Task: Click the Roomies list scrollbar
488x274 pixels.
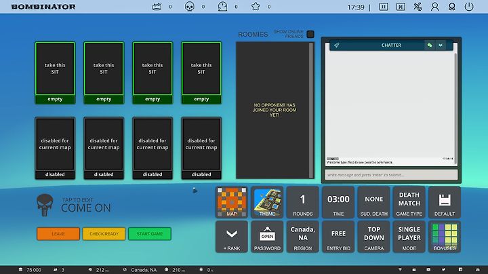Action: coord(311,111)
